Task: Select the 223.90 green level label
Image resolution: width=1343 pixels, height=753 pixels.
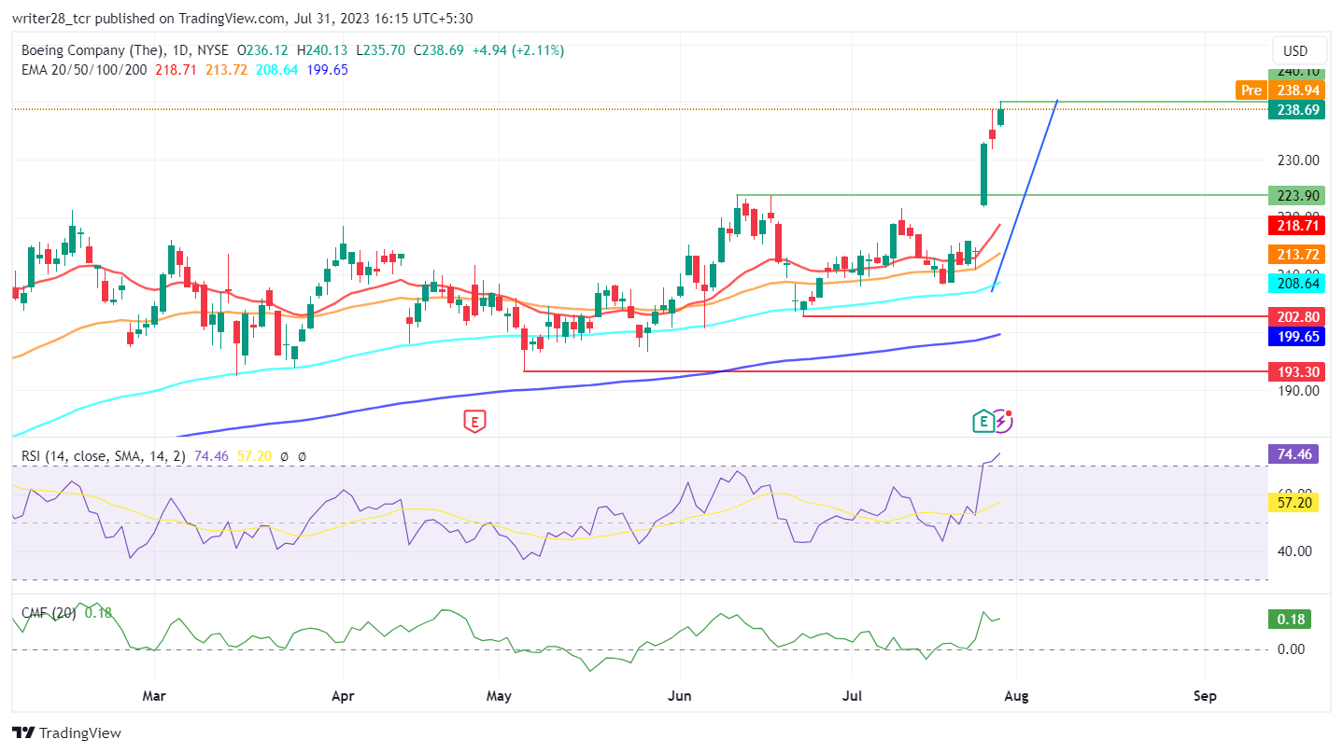Action: 1296,195
